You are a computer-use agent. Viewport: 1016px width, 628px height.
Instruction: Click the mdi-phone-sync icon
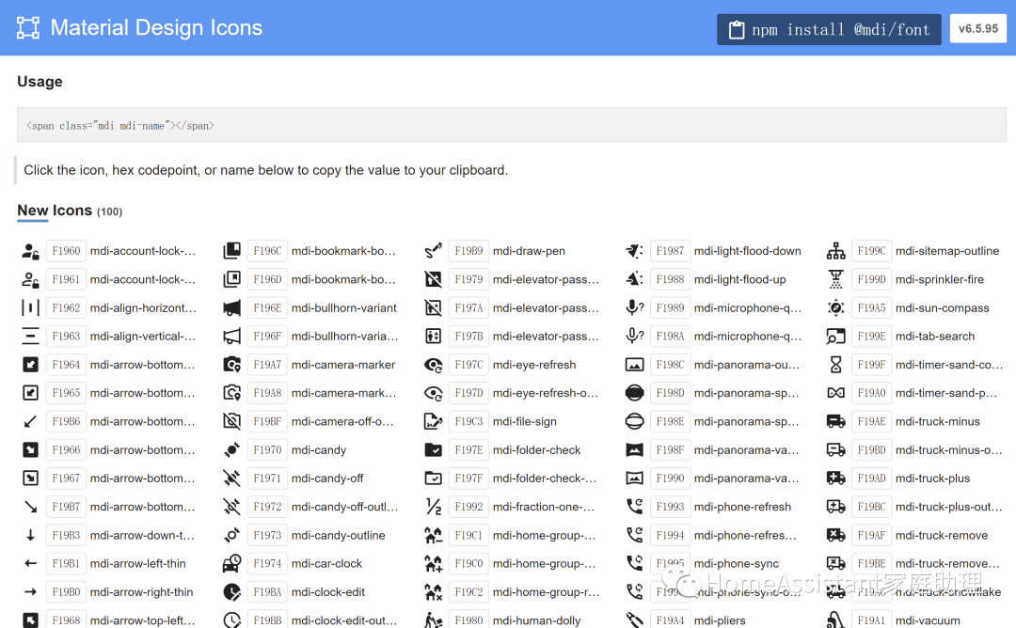click(x=634, y=563)
